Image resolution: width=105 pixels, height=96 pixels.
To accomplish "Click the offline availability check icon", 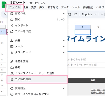I will point(12,94).
